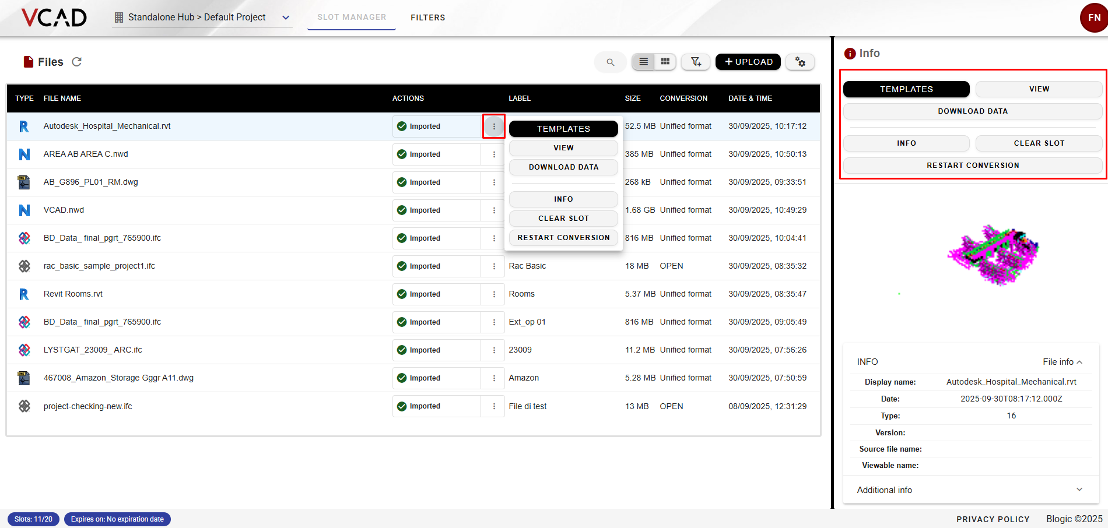Click the Revit icon for Revit Rooms.rvt
This screenshot has height=528, width=1108.
24,294
